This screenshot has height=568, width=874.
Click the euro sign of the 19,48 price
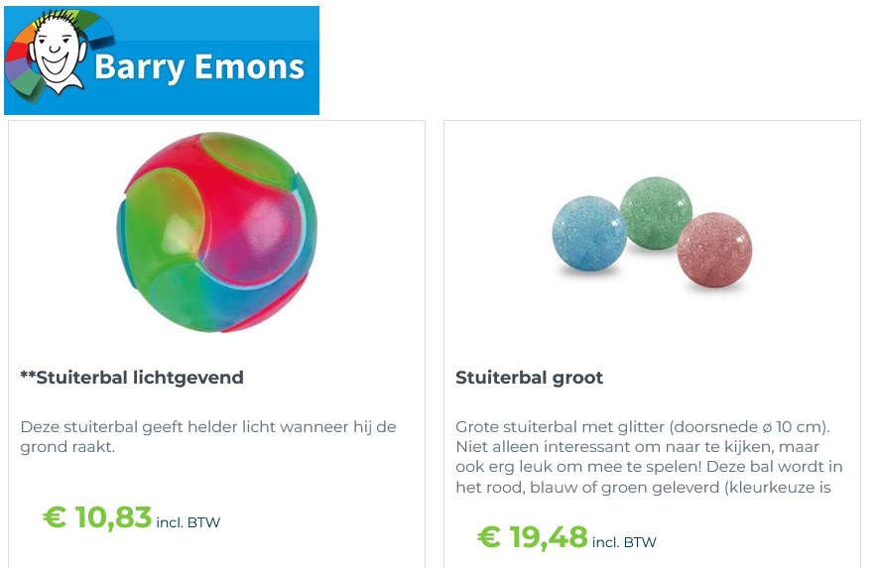click(x=489, y=537)
